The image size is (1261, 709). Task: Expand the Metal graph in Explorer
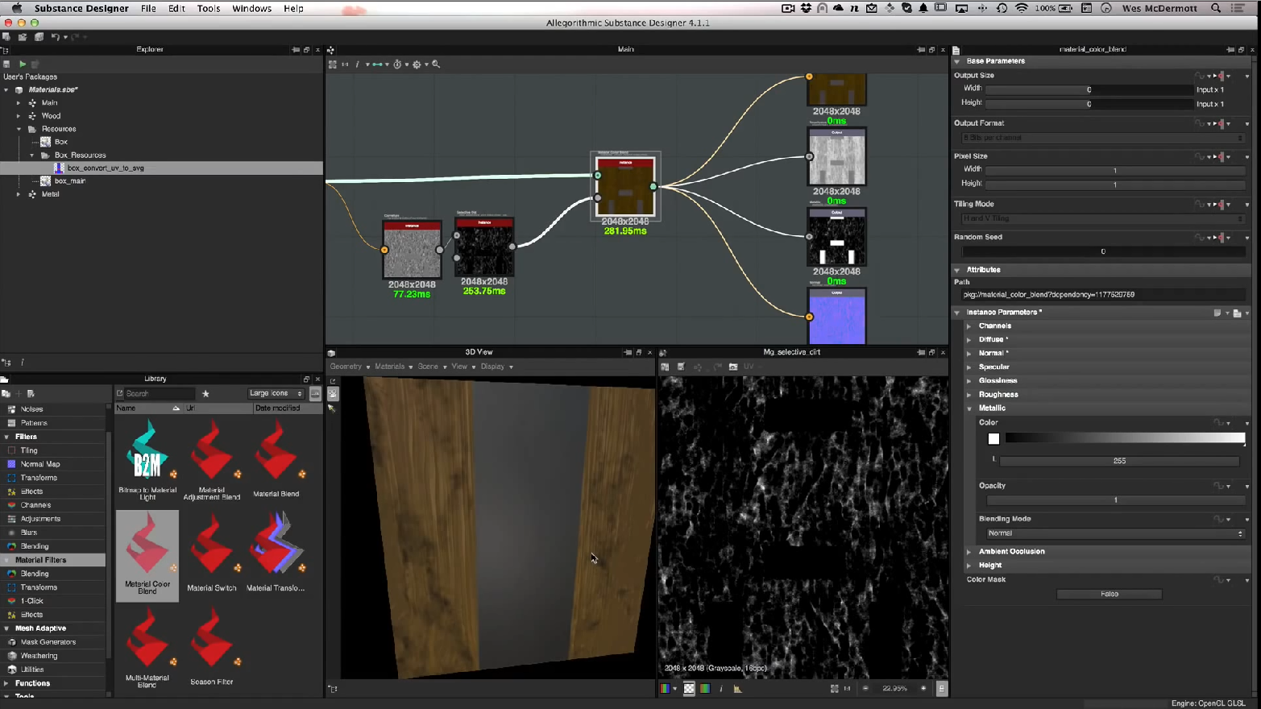tap(19, 194)
